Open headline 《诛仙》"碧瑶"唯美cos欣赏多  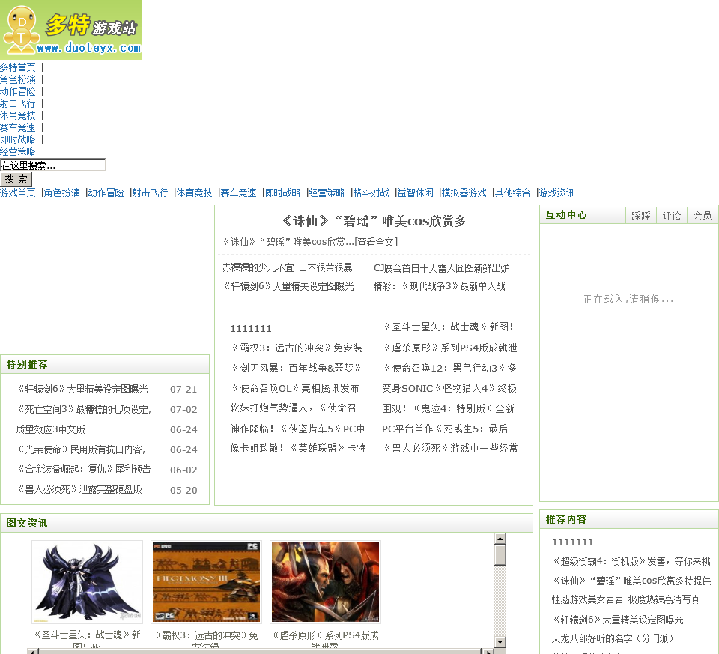(374, 221)
